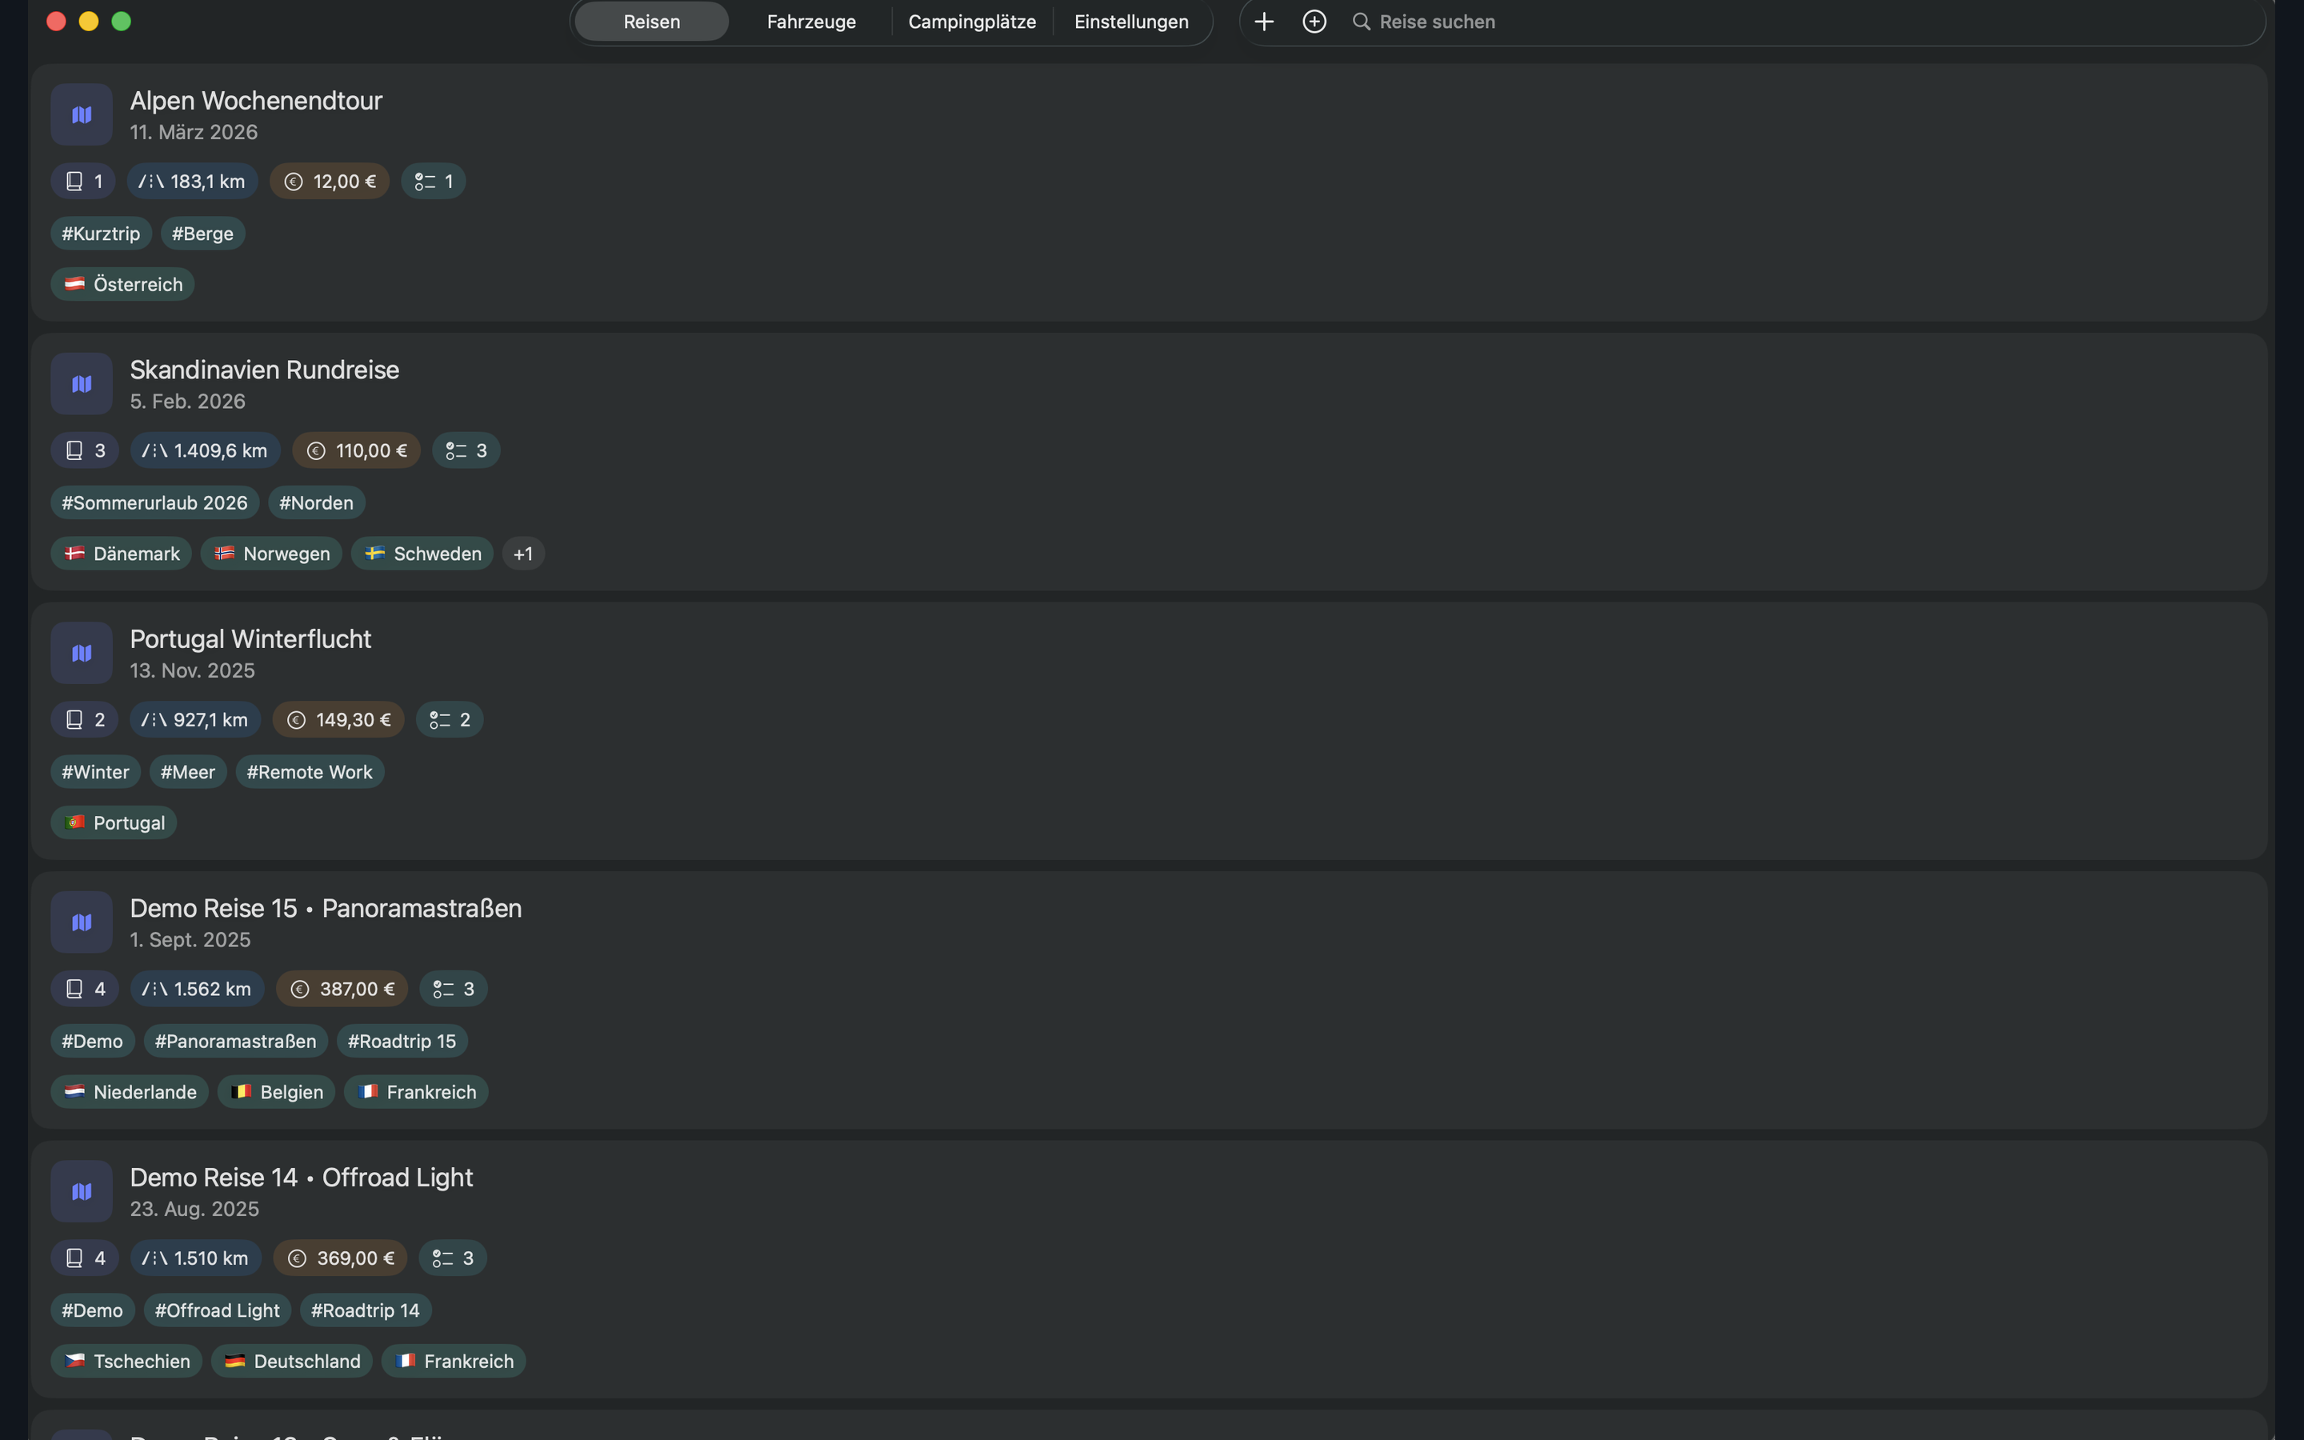Click the Norwegen country chip
This screenshot has width=2304, height=1440.
pos(271,554)
